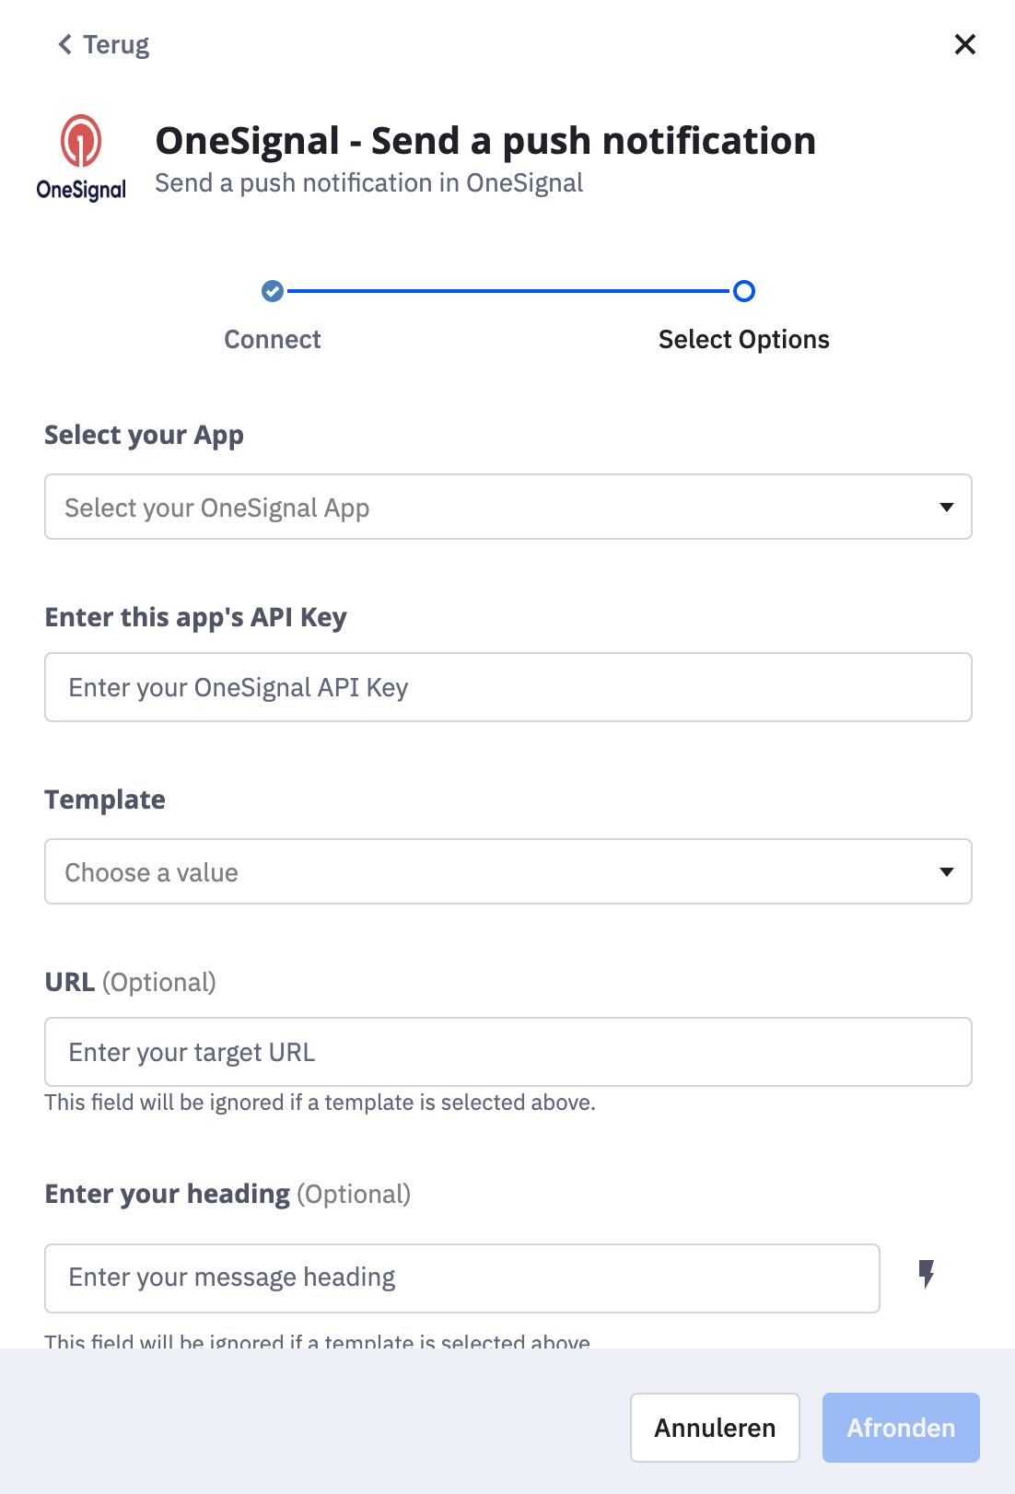Click the OneSignal dialog title heading
Screen dimensions: 1015x1494
[x=485, y=141]
